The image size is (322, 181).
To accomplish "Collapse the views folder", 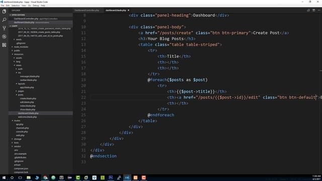I will (x=18, y=65).
